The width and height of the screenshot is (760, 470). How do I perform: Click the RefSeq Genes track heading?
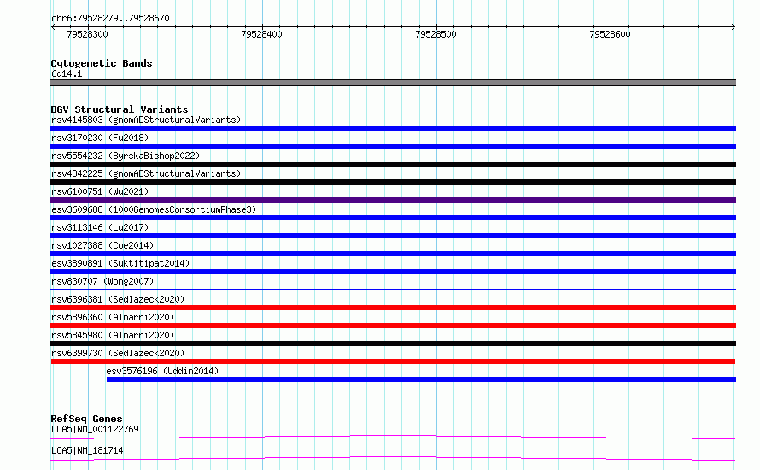[86, 419]
